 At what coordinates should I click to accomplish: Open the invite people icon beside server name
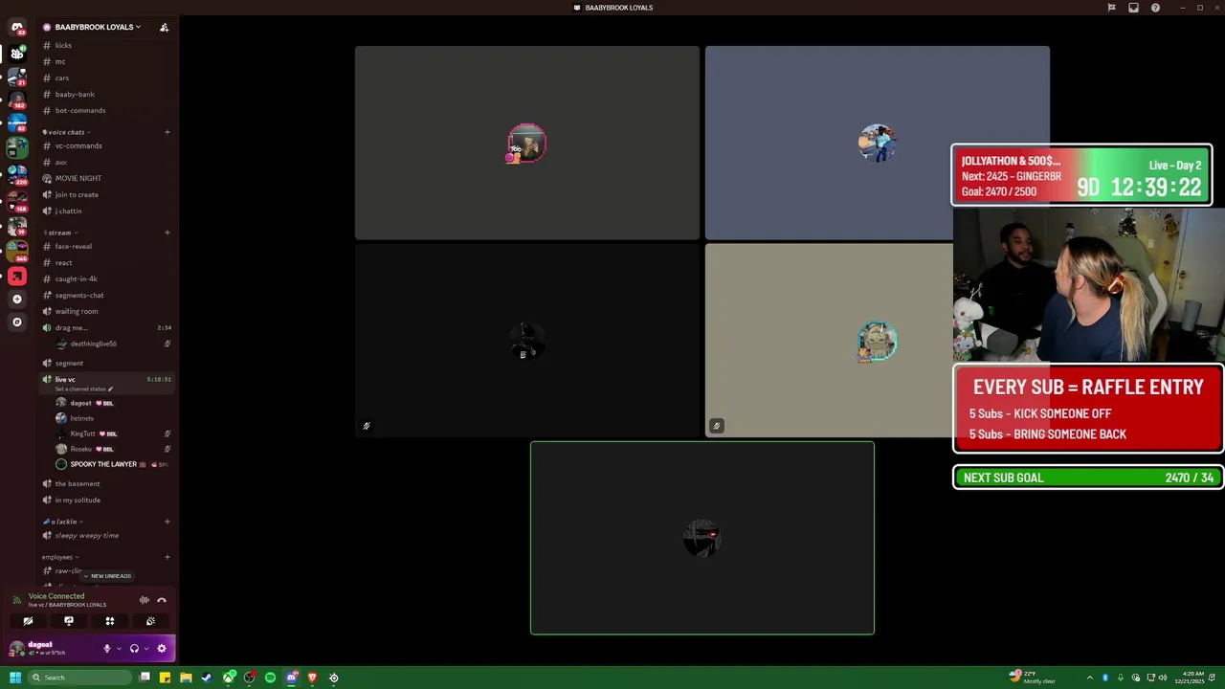pos(164,27)
